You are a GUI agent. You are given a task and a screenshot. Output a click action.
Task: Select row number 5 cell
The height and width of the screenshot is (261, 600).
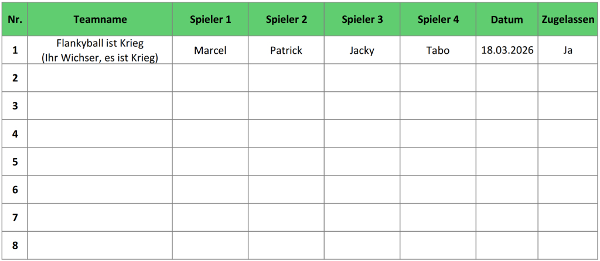pos(15,162)
